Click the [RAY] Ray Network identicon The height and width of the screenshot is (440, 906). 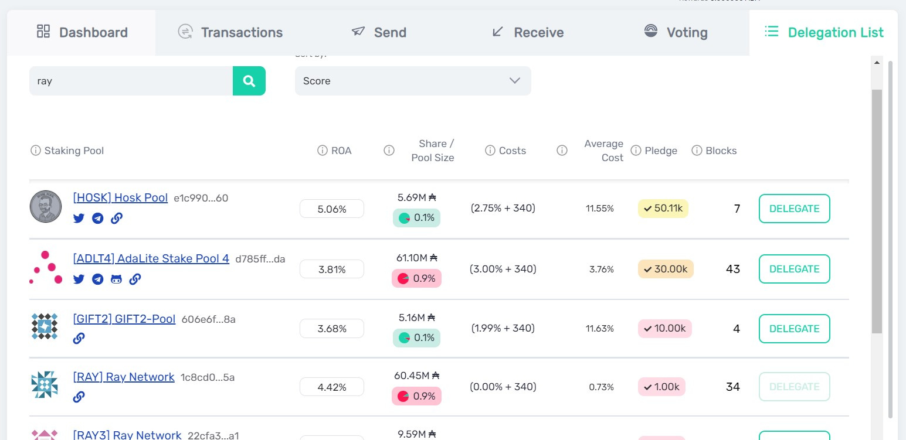(x=45, y=385)
